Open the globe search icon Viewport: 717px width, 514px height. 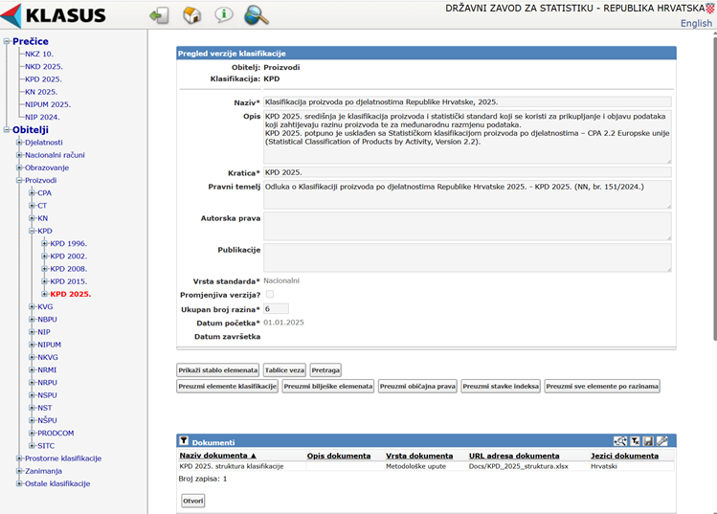tap(256, 15)
